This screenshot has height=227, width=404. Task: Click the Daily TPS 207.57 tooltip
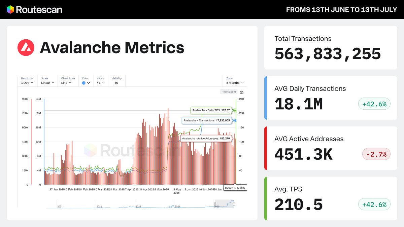pos(211,110)
